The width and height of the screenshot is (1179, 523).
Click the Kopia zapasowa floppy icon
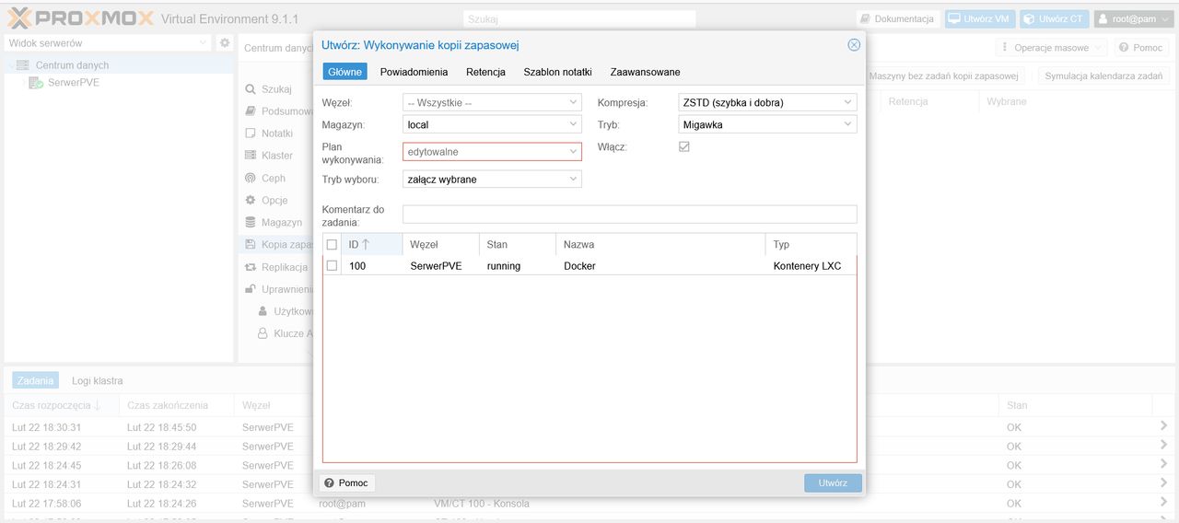click(251, 245)
